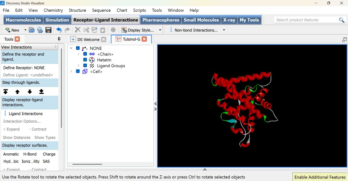Open the Structure menu

click(x=77, y=10)
